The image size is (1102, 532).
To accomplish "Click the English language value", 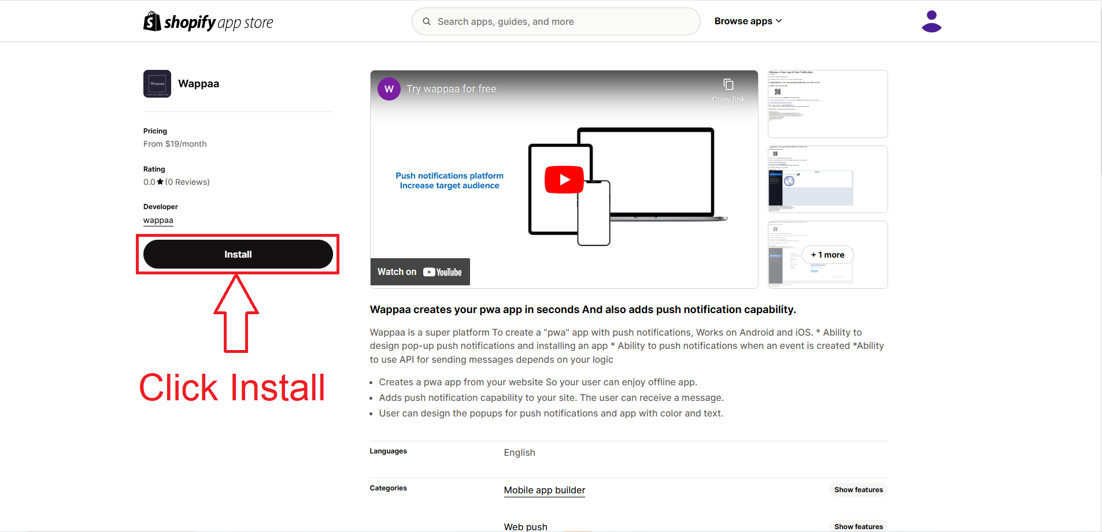I will (520, 453).
